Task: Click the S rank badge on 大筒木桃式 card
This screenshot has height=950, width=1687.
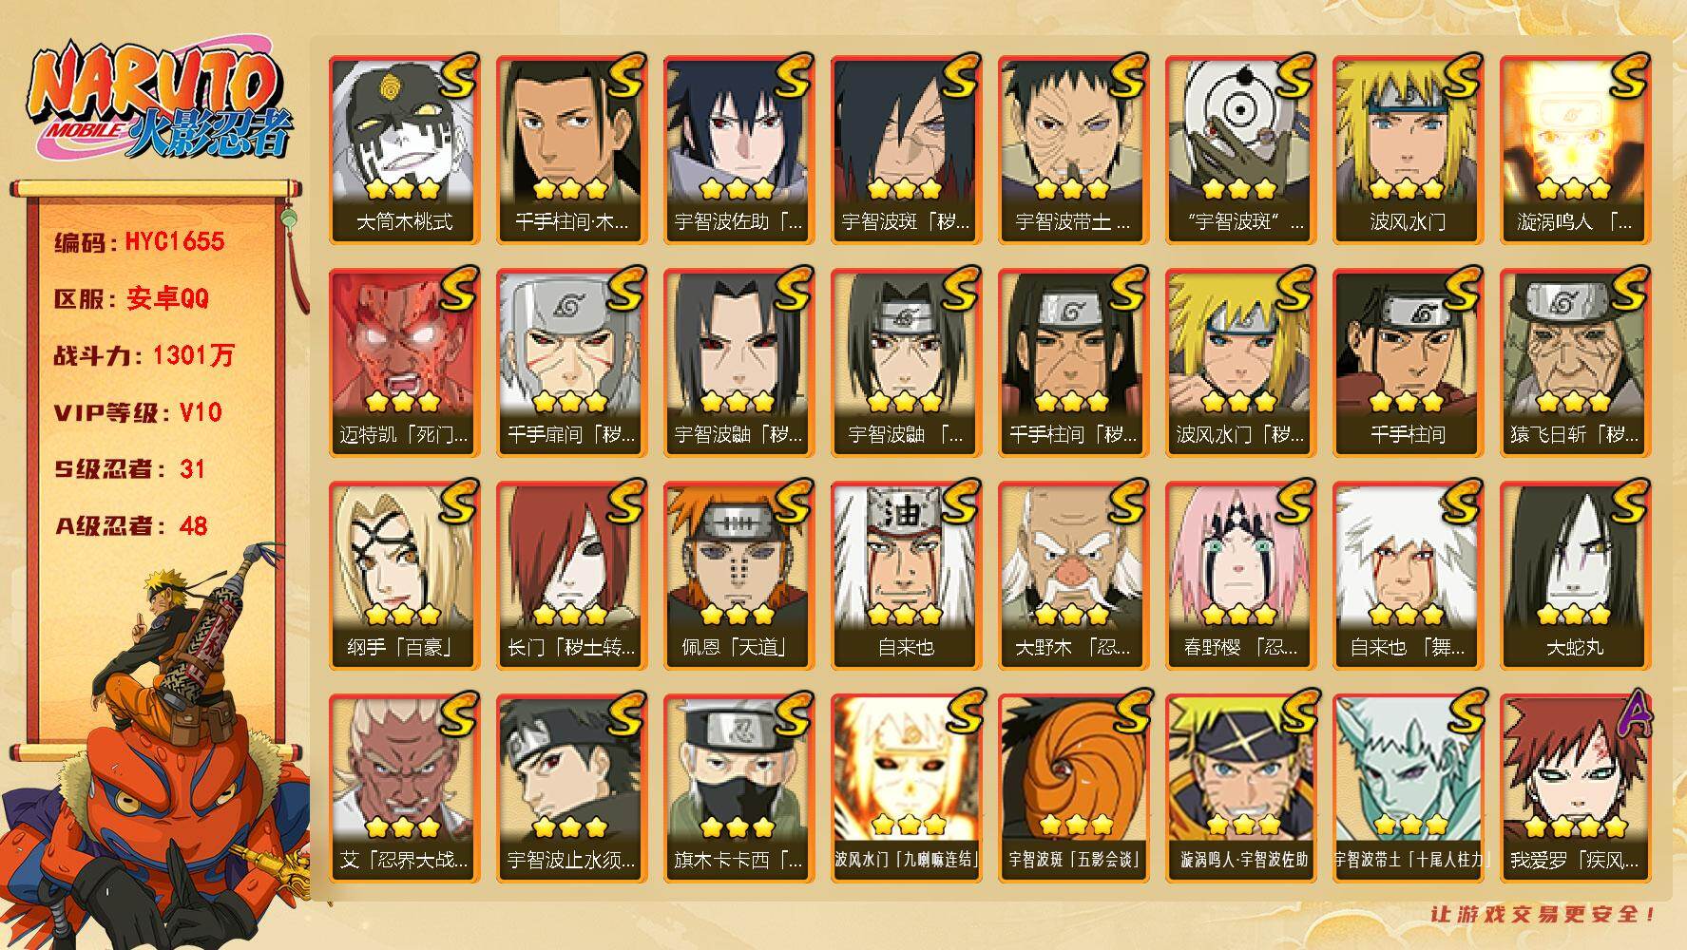Action: (x=459, y=75)
